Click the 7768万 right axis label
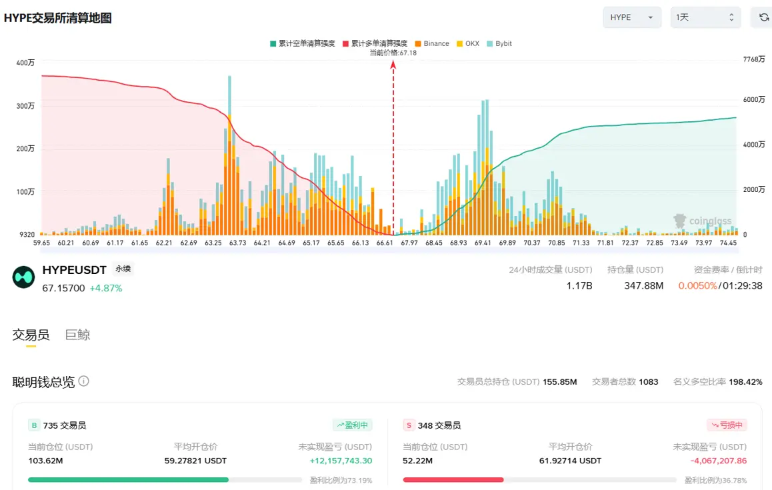 (x=754, y=59)
